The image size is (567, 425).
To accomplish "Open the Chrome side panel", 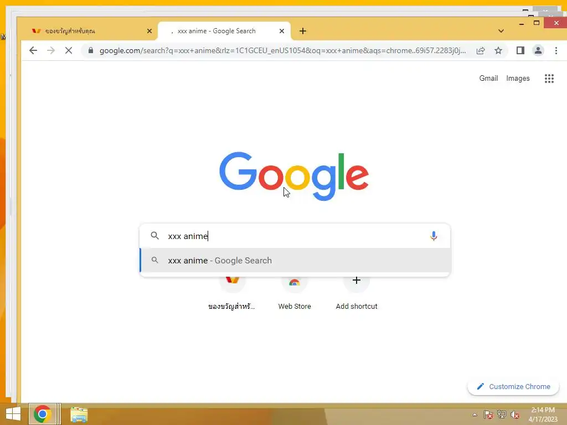I will (x=520, y=50).
